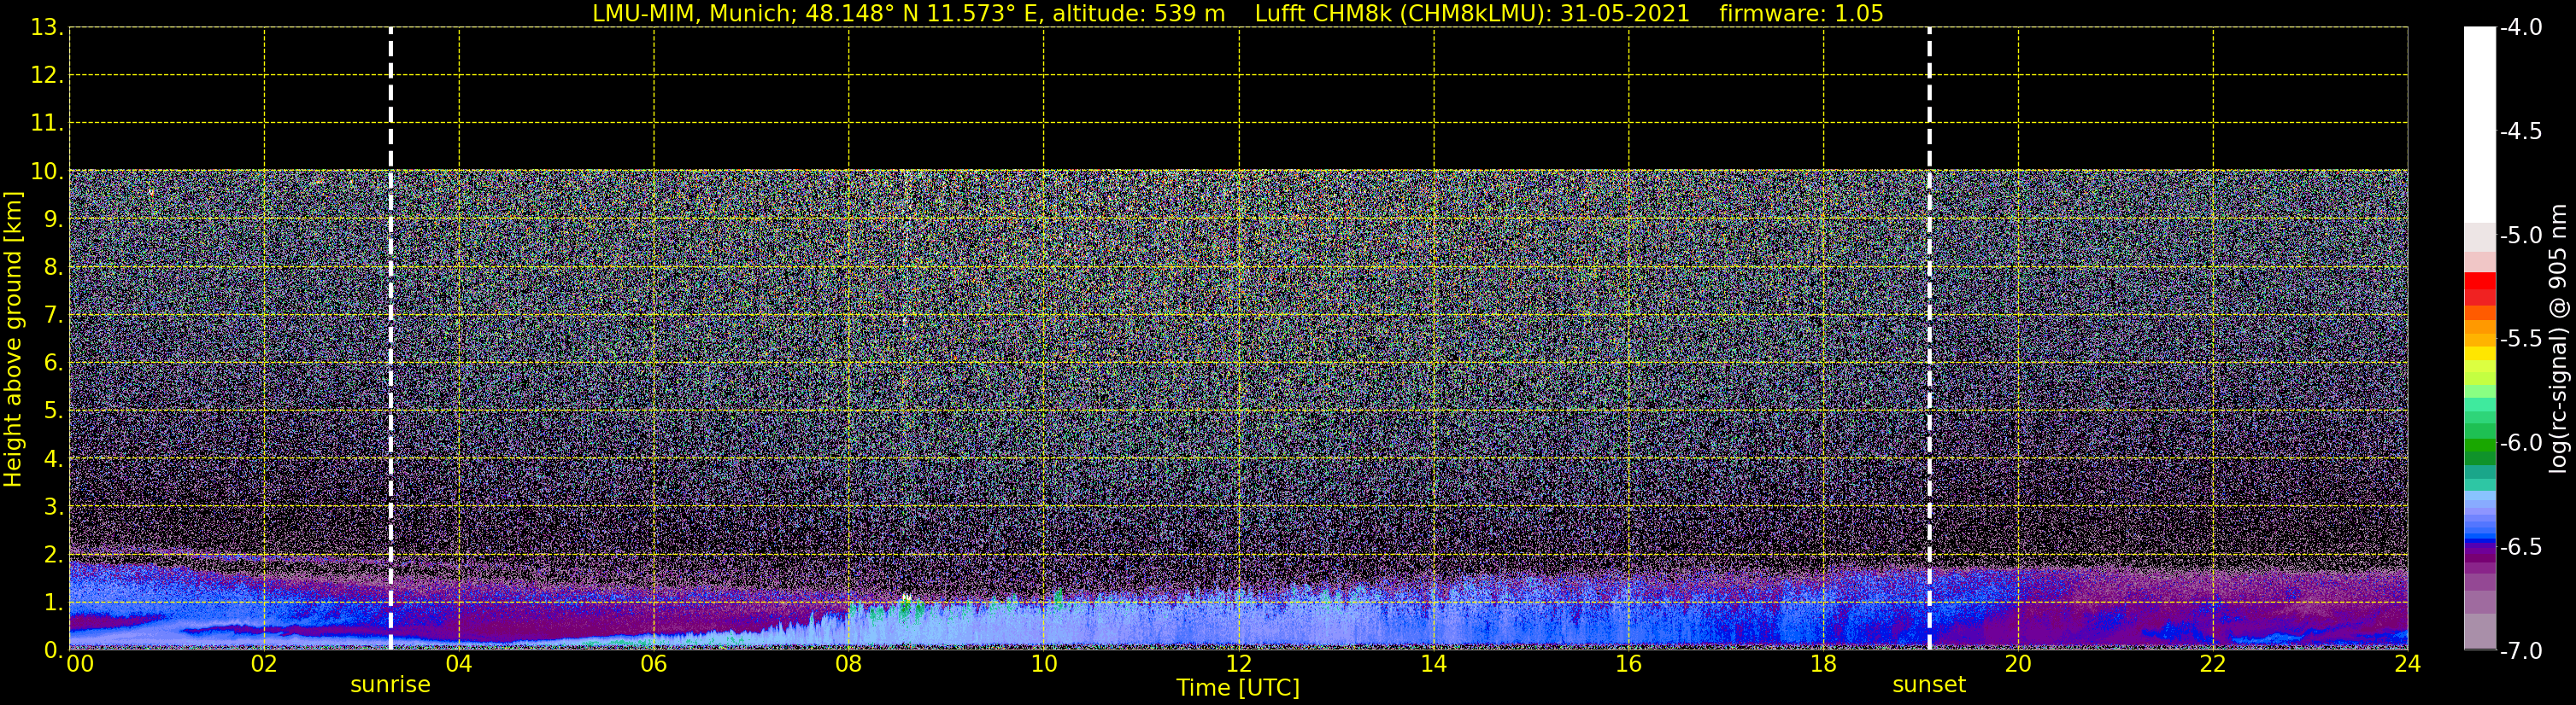Click the height axis tick label "7."
Screen dimensions: 2576x705
(53, 315)
